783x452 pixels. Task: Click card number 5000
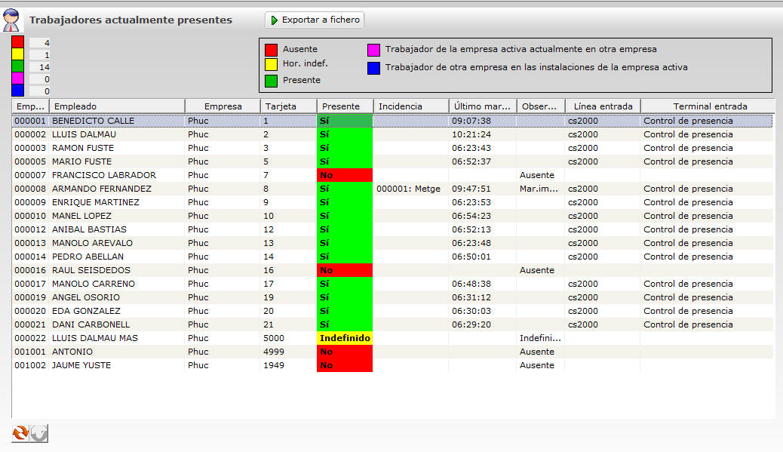tap(274, 338)
